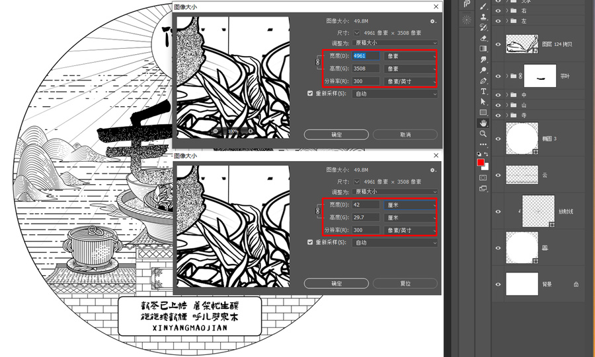Image resolution: width=595 pixels, height=357 pixels.
Task: Open the three-dots Edit Toolbar menu
Action: click(483, 145)
